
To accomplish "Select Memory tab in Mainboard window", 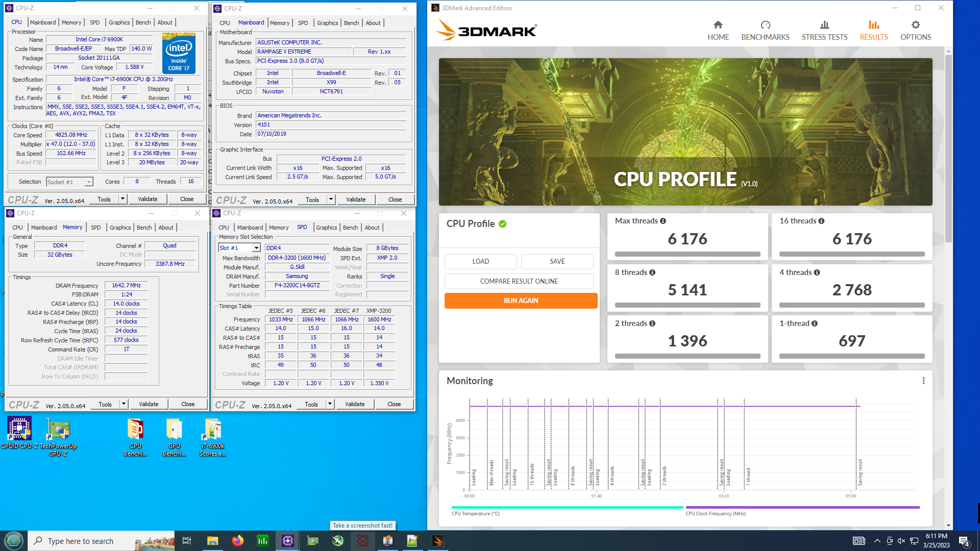I will (280, 23).
